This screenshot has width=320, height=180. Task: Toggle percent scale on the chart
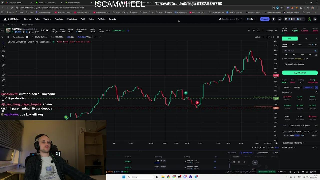269,147
